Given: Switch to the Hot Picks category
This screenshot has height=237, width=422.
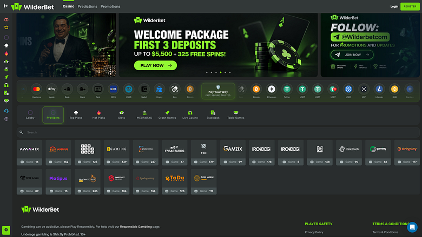Looking at the screenshot, I should click(x=99, y=115).
